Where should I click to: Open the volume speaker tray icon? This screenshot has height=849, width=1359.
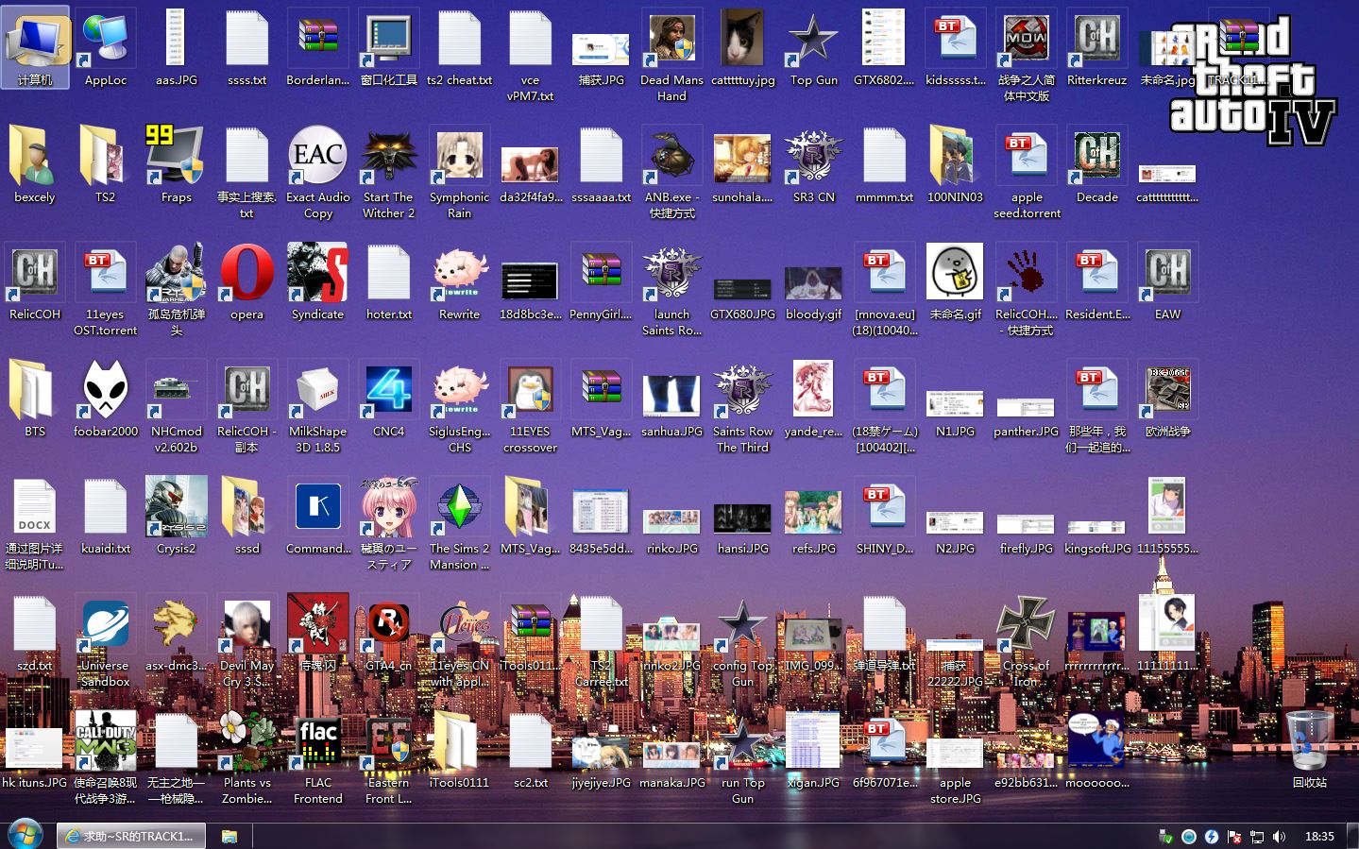pos(1279,837)
